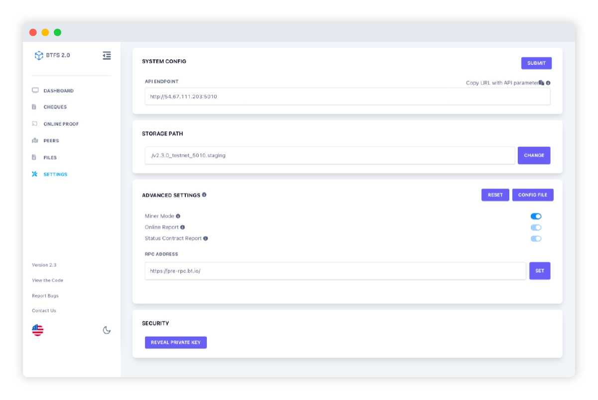The image size is (598, 400).
Task: Click the Peers map icon
Action: click(35, 141)
